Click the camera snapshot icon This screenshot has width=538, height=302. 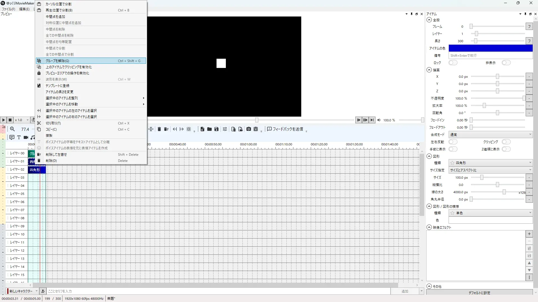pyautogui.click(x=249, y=129)
